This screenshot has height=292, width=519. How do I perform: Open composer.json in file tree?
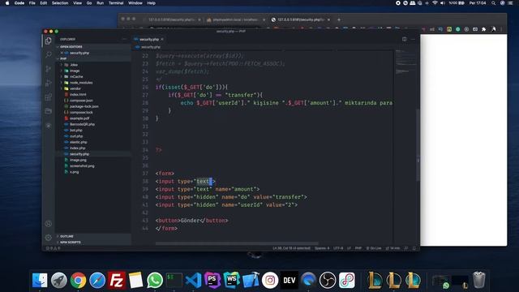(81, 101)
